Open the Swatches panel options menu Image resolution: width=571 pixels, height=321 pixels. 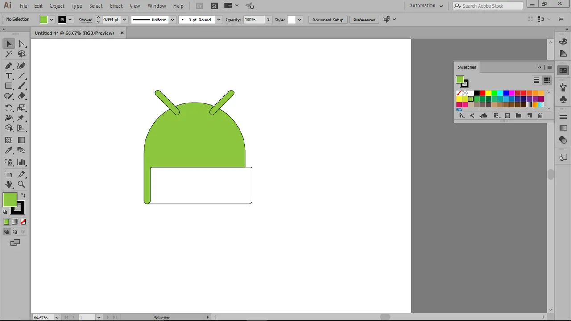point(550,67)
